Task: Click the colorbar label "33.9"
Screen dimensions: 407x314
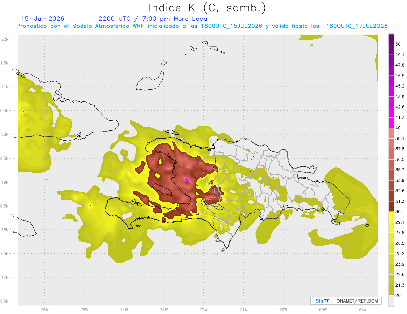Action: (400, 180)
